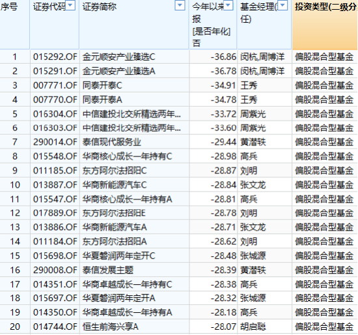Select fund name 同泰开泰A
Screen dimensions: 358x335
[102, 100]
